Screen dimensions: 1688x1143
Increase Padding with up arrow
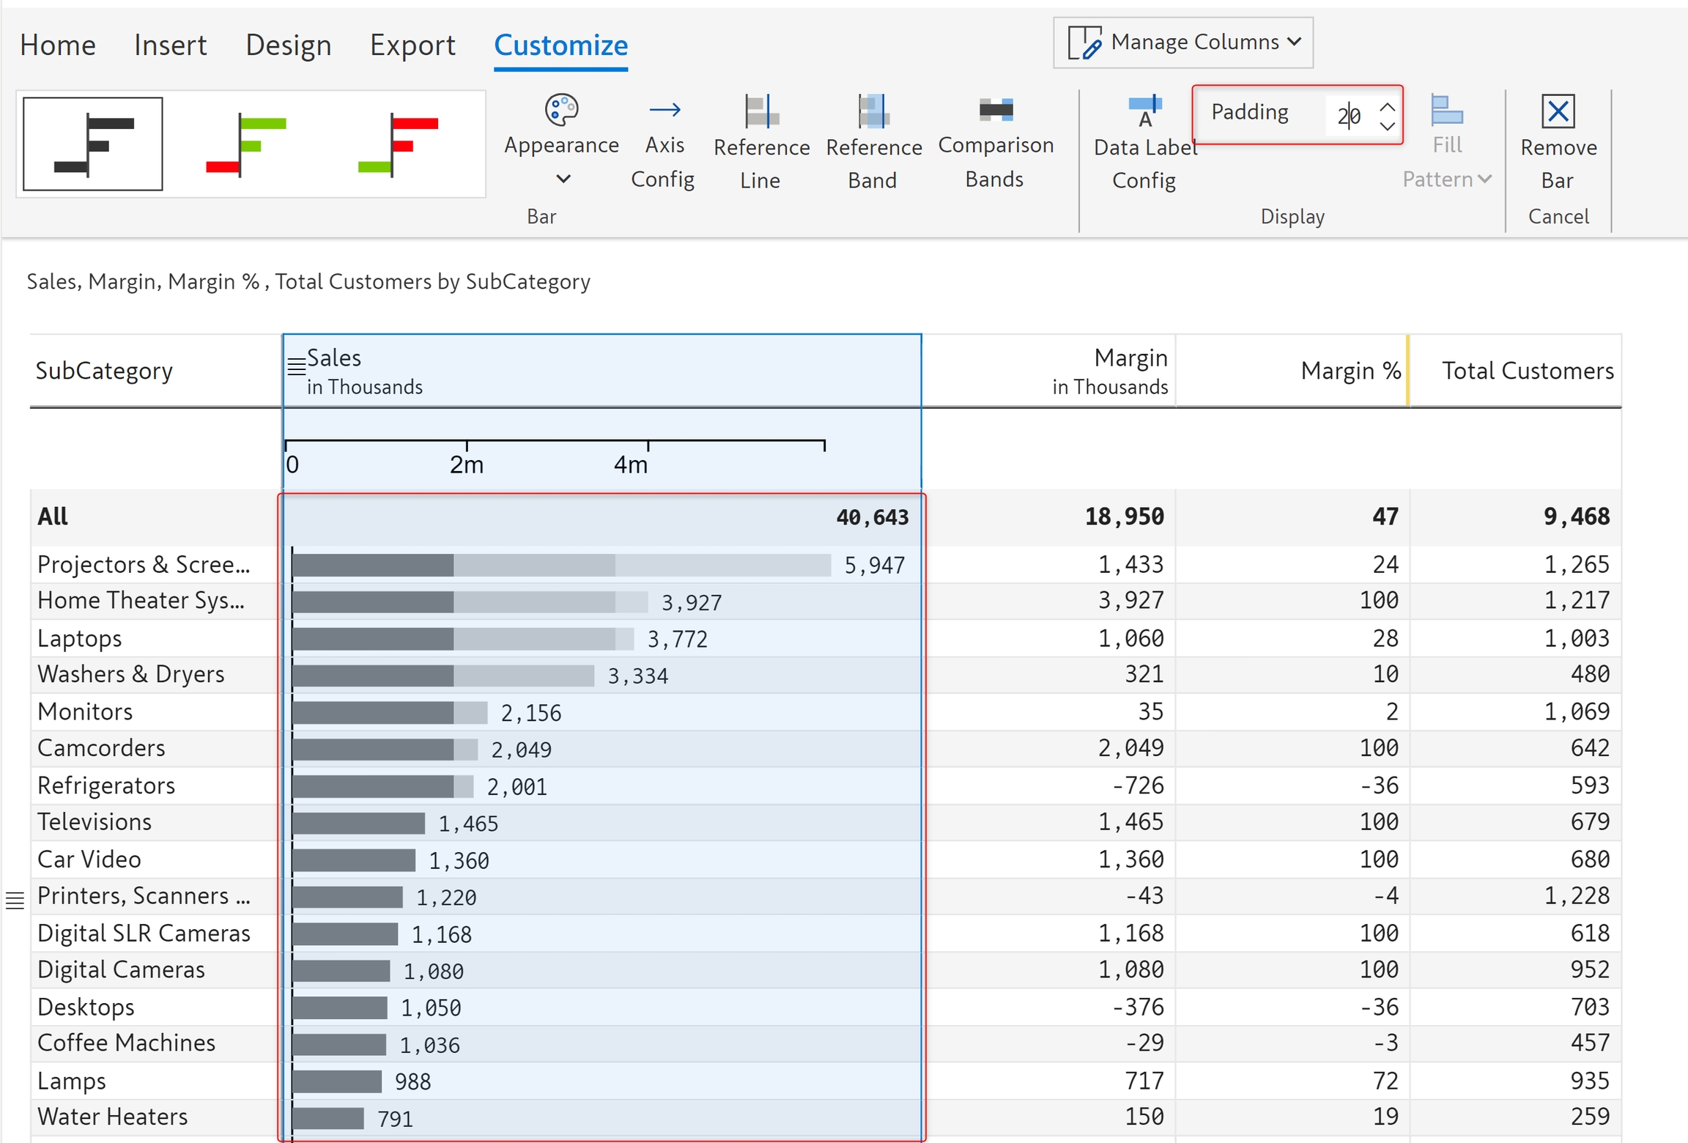pos(1386,106)
